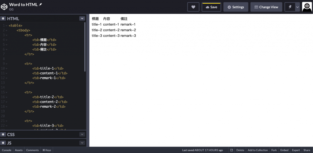313x153 pixels.
Task: Open the Console panel
Action: point(7,150)
